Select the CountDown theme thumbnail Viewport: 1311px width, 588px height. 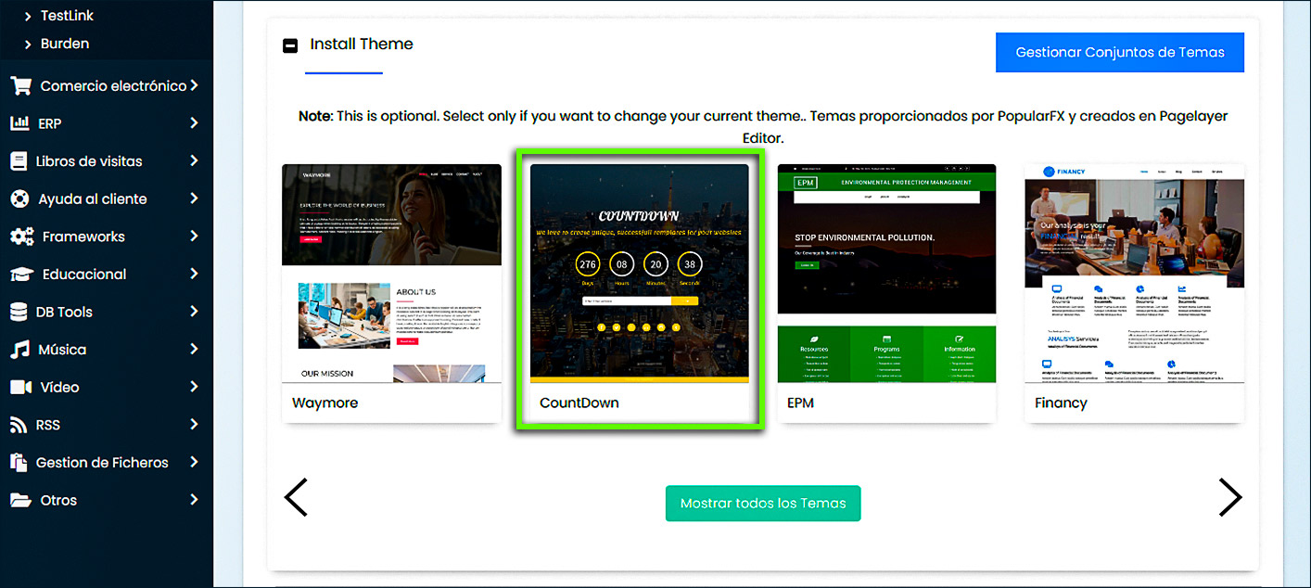(639, 274)
